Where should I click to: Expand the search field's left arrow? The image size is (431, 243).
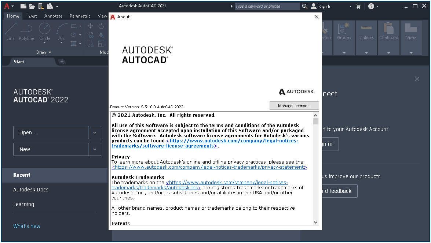231,6
